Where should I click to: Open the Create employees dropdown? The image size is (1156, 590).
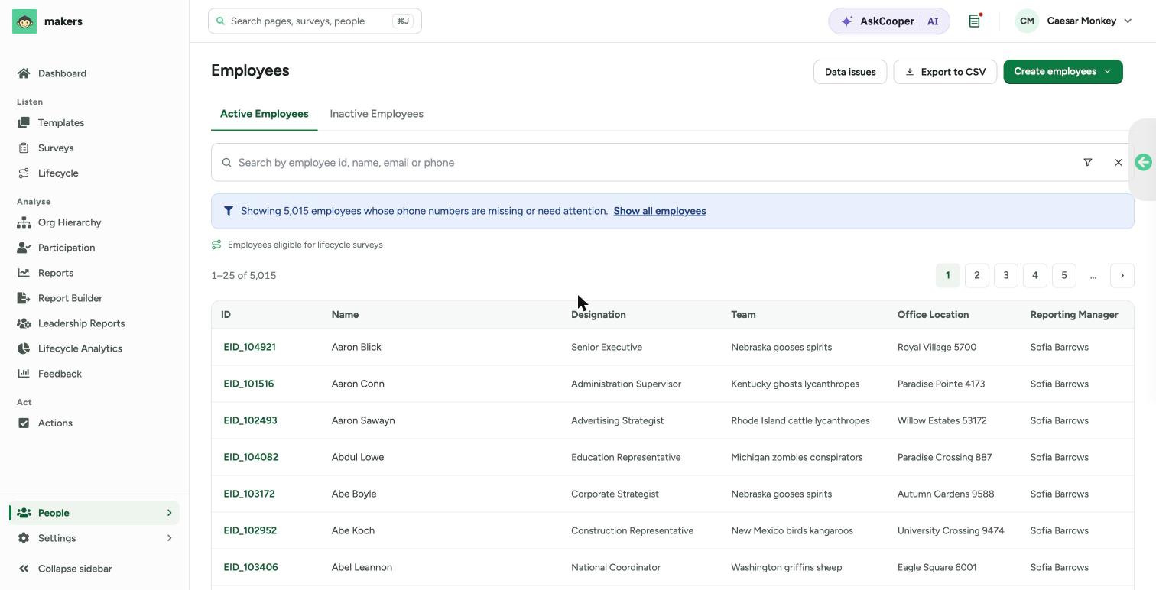1063,72
